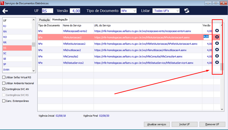Click the Incluir UF button
This screenshot has height=130, width=228.
pyautogui.click(x=184, y=124)
